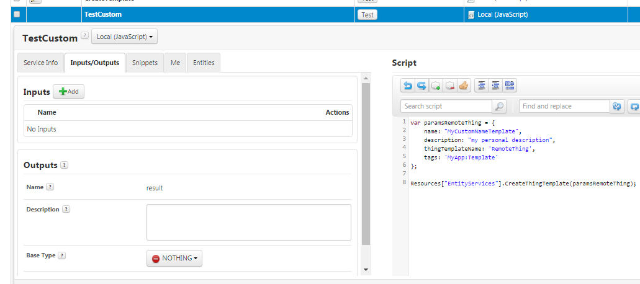Click Test button in TestCustom row
The width and height of the screenshot is (640, 284).
(367, 15)
